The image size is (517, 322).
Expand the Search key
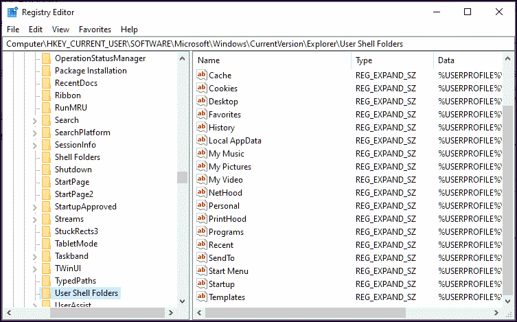pos(35,121)
